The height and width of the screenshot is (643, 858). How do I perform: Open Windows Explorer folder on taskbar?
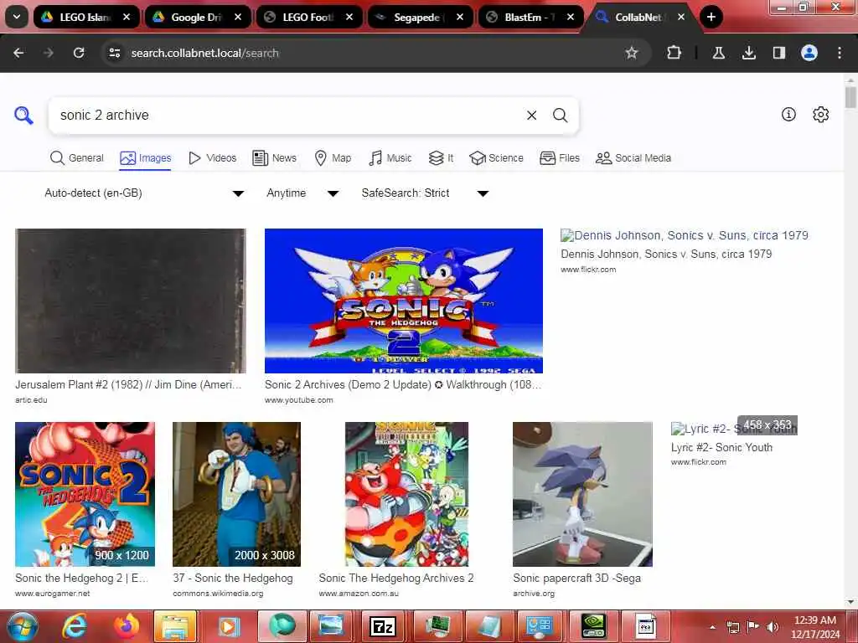175,626
